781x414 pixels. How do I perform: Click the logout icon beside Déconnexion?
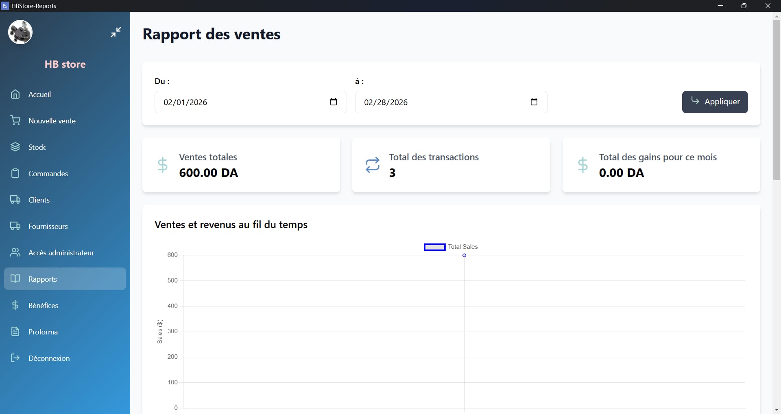15,358
